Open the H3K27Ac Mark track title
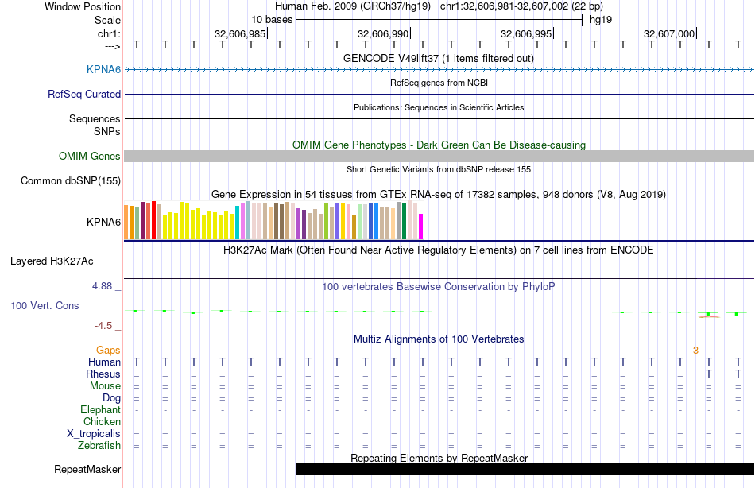Screen dimensions: 755x488 point(439,250)
